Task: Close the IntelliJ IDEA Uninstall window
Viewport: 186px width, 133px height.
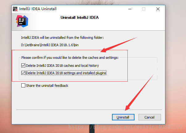Action: pos(158,9)
